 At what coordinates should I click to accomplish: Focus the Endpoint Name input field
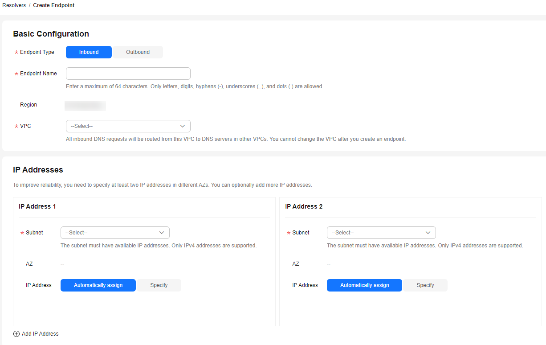[x=128, y=74]
